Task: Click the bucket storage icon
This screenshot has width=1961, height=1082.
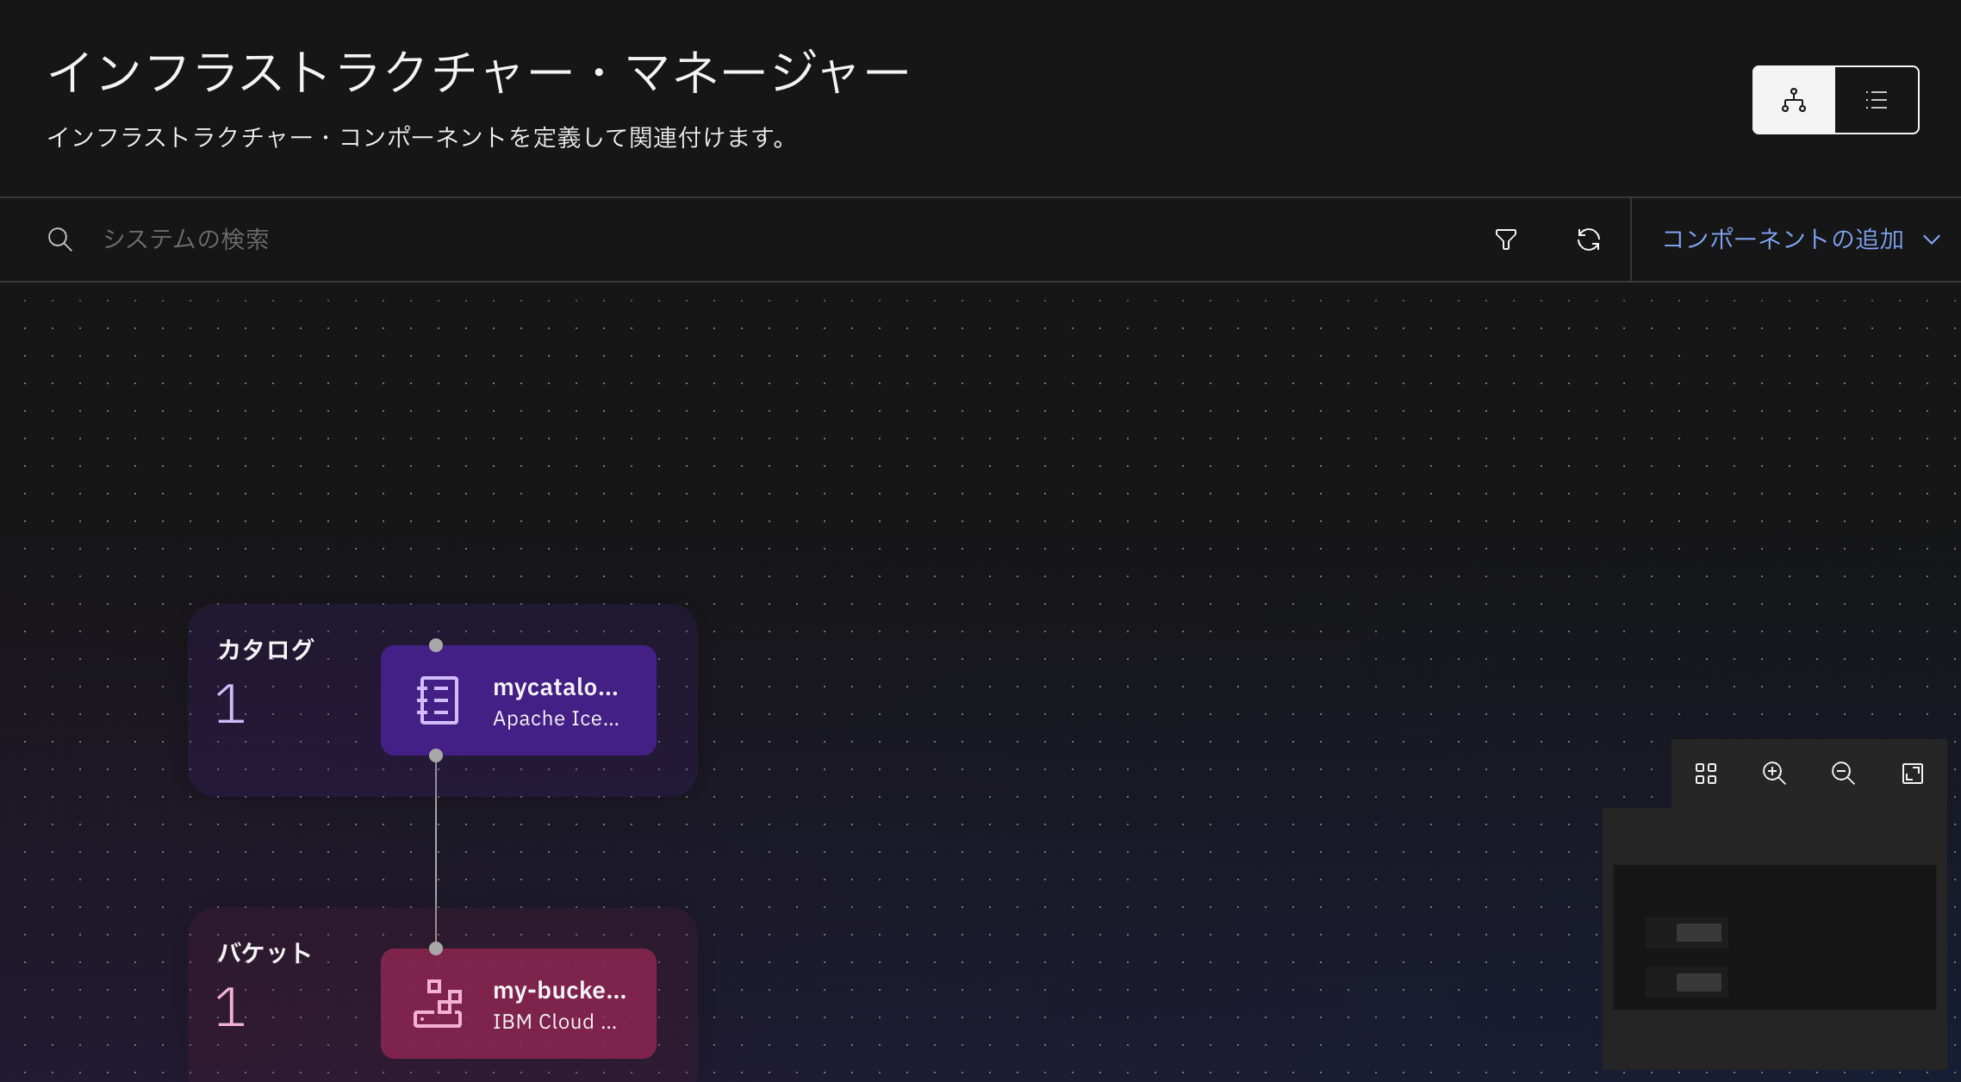Action: tap(438, 1004)
